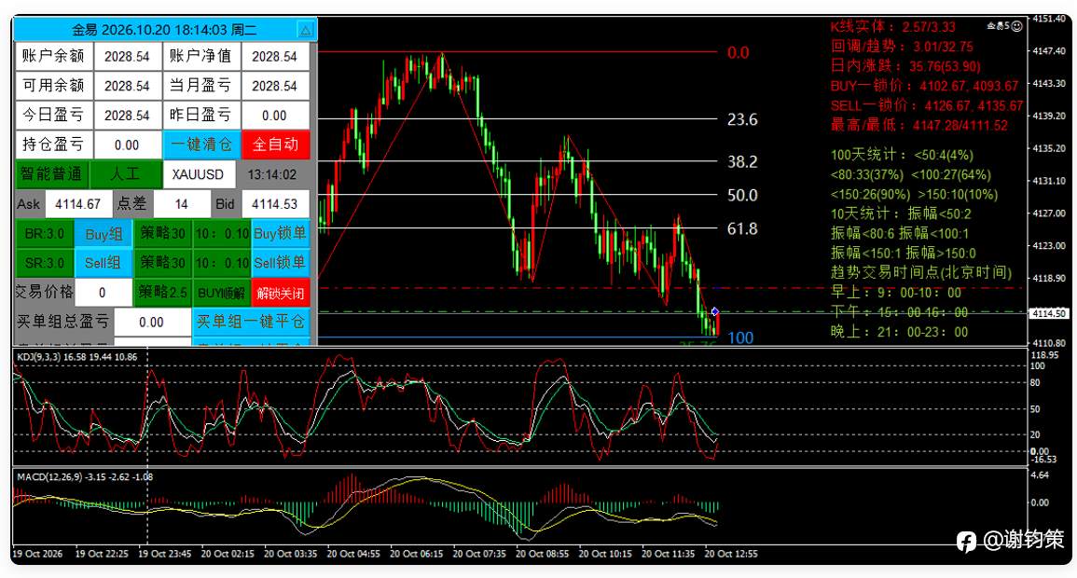The height and width of the screenshot is (578, 1077).
Task: Toggle the 智能普通 mode button
Action: coord(51,173)
